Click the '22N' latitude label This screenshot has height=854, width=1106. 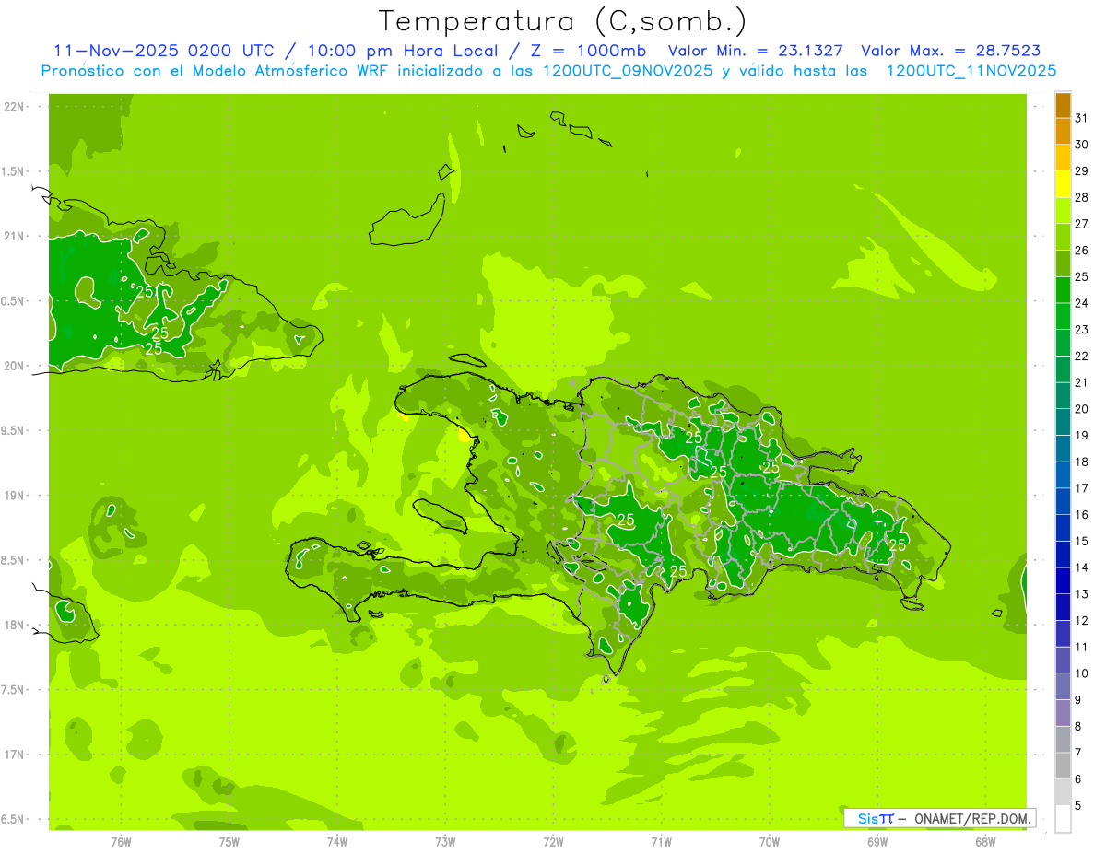13,106
